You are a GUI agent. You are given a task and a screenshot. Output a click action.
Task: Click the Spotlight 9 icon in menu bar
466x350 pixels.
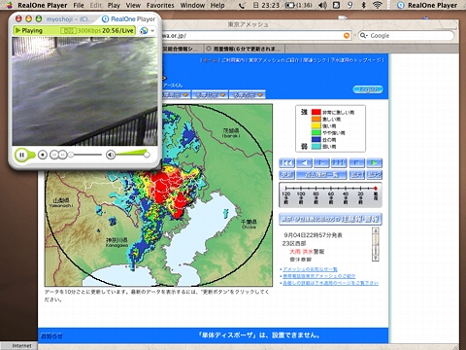click(350, 5)
